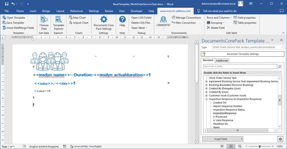This screenshot has height=149, width=287.
Task: Switch to the Home ribbon tab
Action: [x=20, y=11]
